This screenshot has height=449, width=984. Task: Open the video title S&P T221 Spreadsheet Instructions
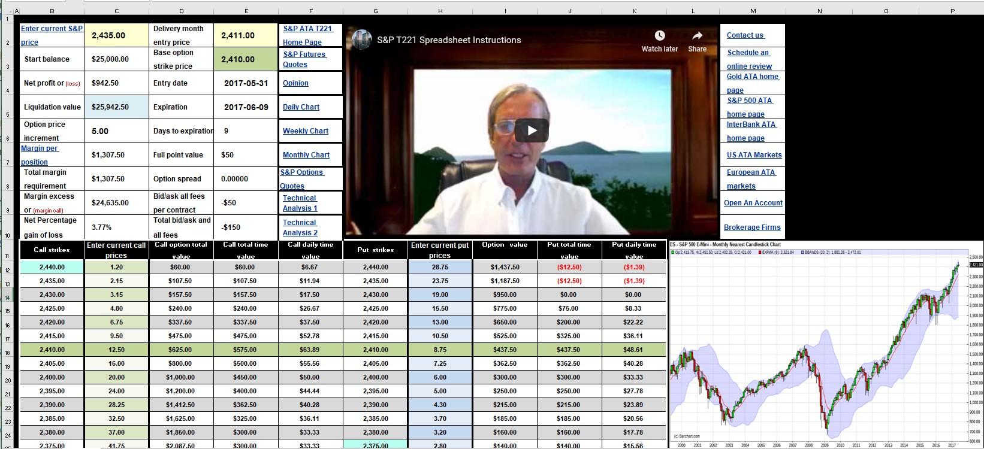tap(449, 40)
